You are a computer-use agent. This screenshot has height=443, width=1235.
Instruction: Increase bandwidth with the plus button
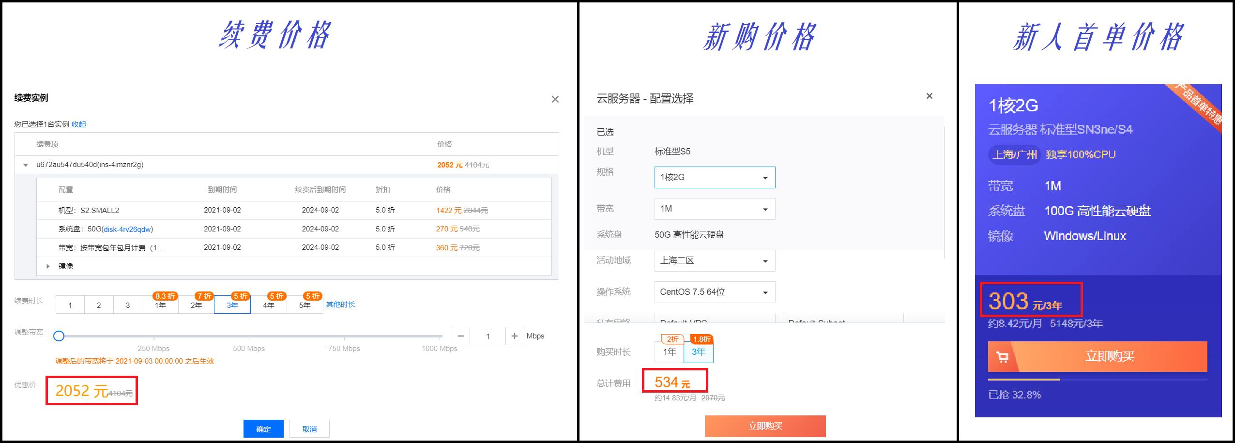(515, 336)
